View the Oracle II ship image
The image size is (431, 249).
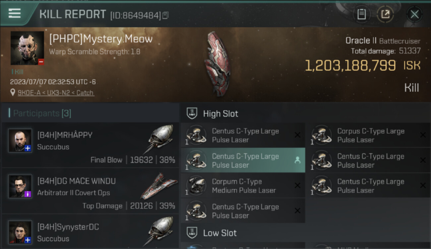[x=217, y=63]
